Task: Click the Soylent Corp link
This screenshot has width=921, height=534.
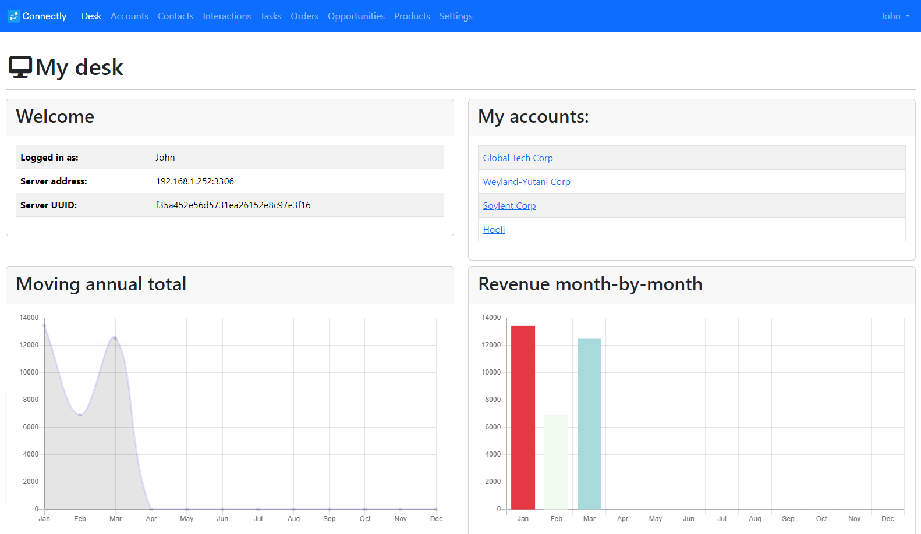Action: click(x=509, y=206)
